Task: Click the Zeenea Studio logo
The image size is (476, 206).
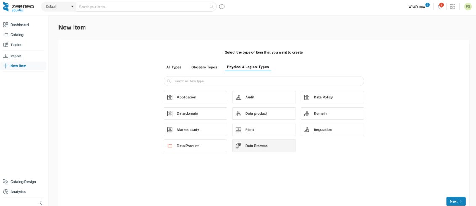Action: [x=19, y=7]
